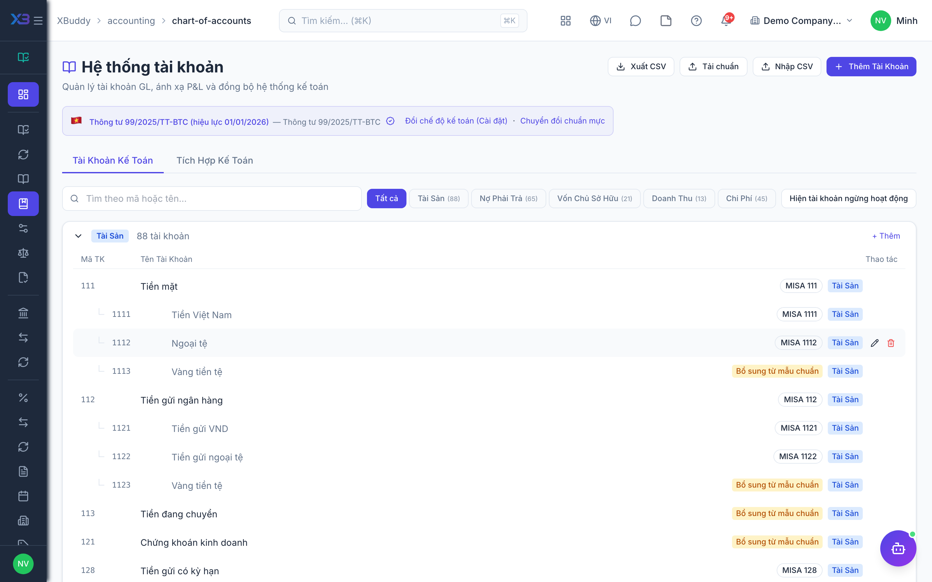Click Thêm Tài Khoản button

pos(871,67)
